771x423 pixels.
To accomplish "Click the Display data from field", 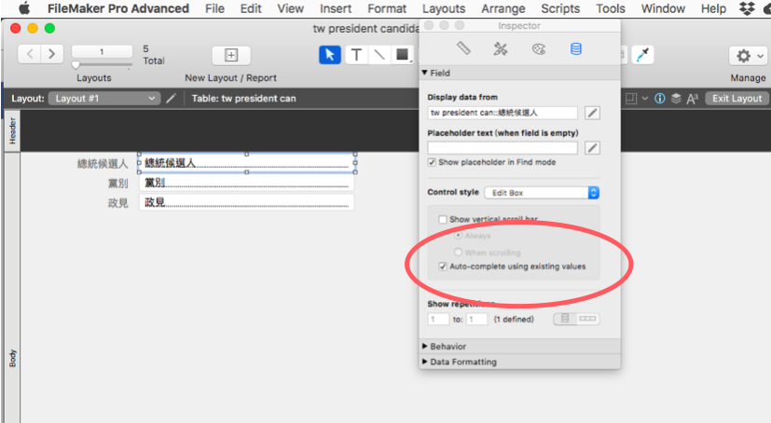I will point(503,113).
